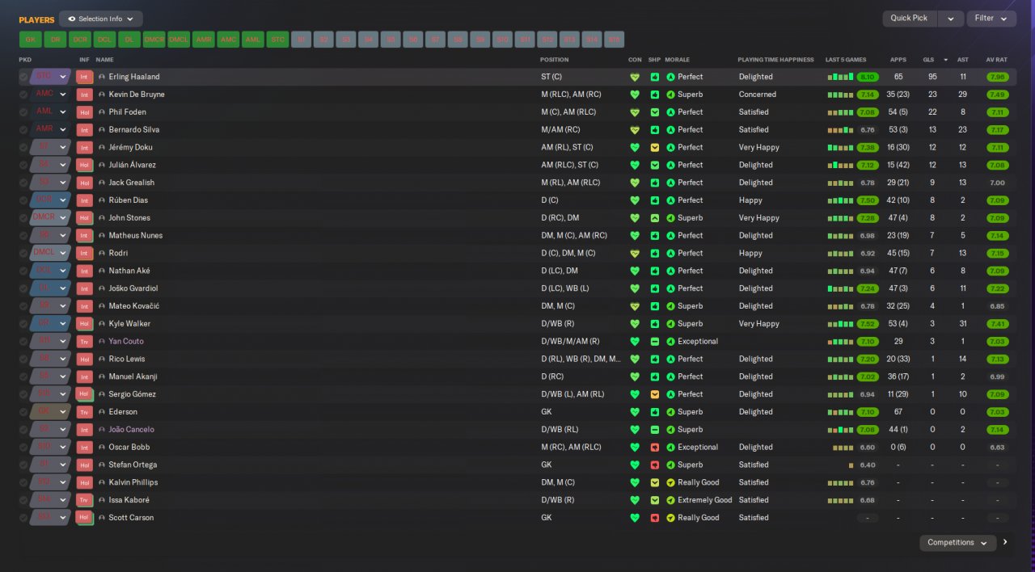Screen dimensions: 1035x572
Task: Click the sharpness icon for Sergio Gómez
Action: pyautogui.click(x=655, y=394)
